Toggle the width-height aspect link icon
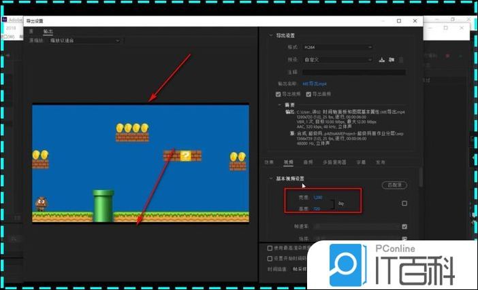Viewport: 478px width, 290px height. click(x=341, y=203)
